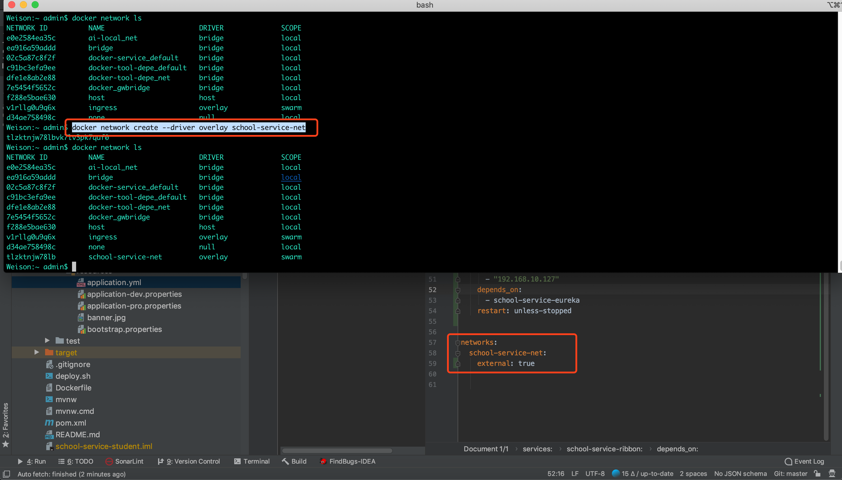Open the Favorites side panel tab
842x480 pixels.
point(5,420)
